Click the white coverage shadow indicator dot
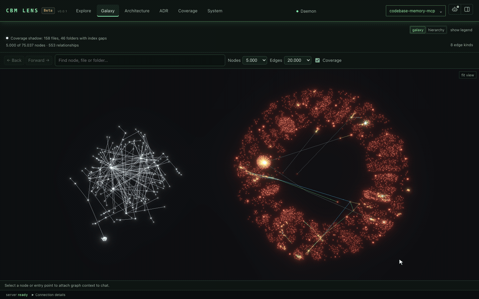479x299 pixels. coord(7,38)
